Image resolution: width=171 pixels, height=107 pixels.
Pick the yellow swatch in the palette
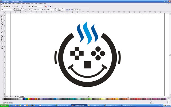[29, 99]
